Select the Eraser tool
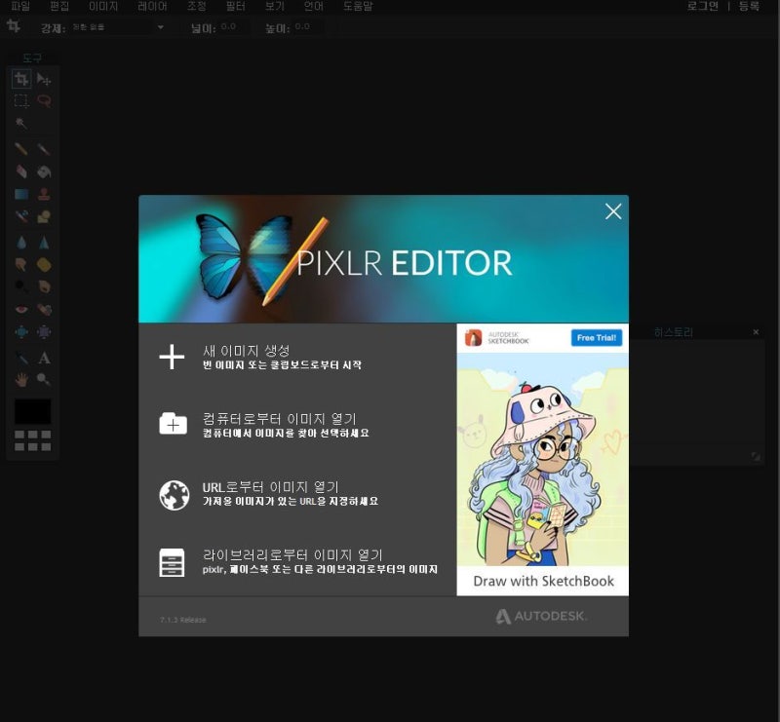Image resolution: width=780 pixels, height=722 pixels. coord(21,171)
